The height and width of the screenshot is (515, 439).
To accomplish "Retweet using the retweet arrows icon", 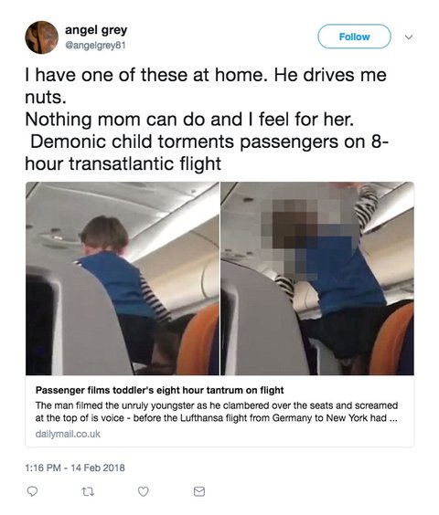I will [88, 491].
